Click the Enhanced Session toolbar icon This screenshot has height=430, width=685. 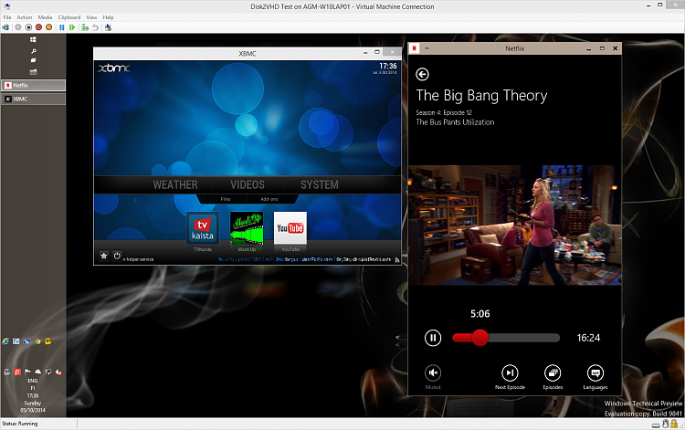[x=108, y=27]
